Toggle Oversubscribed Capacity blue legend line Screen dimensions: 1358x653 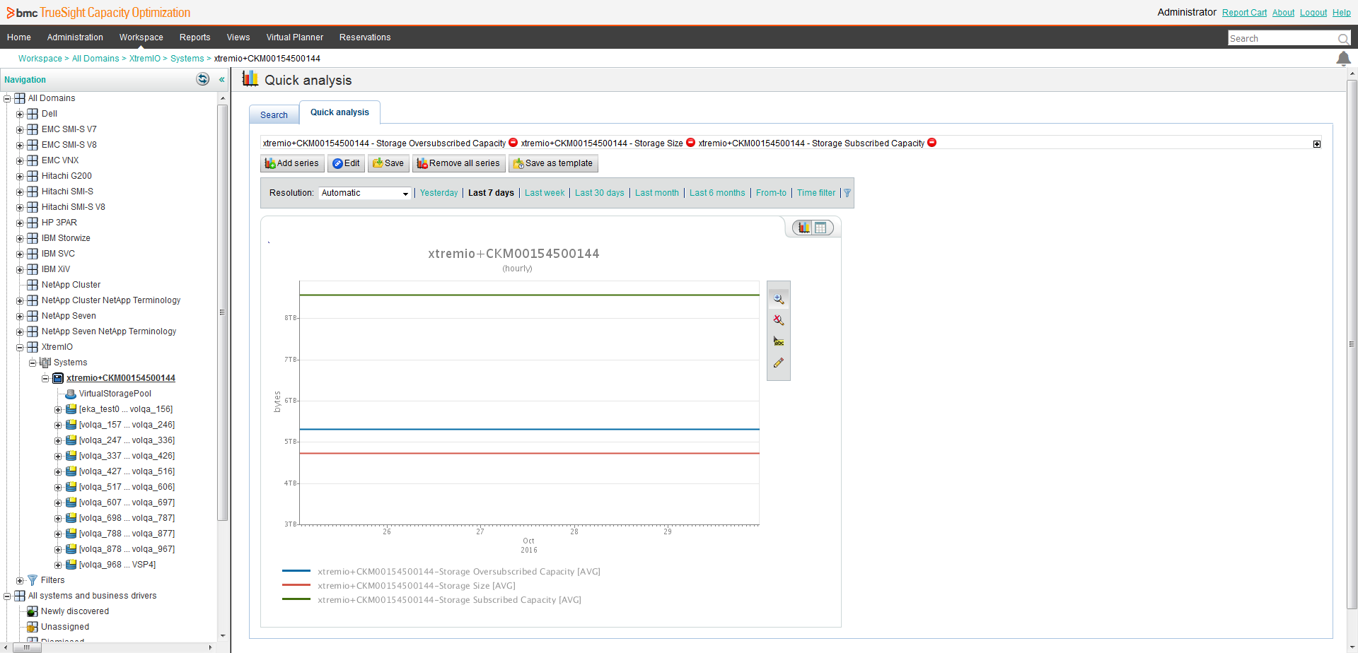[x=296, y=571]
